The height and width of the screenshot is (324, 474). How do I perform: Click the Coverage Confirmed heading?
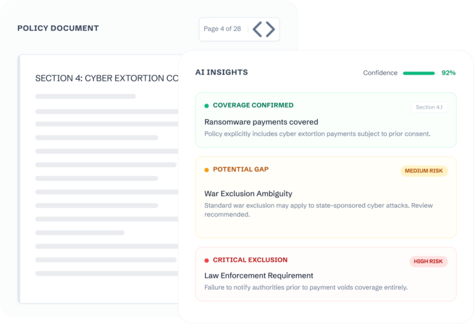253,106
